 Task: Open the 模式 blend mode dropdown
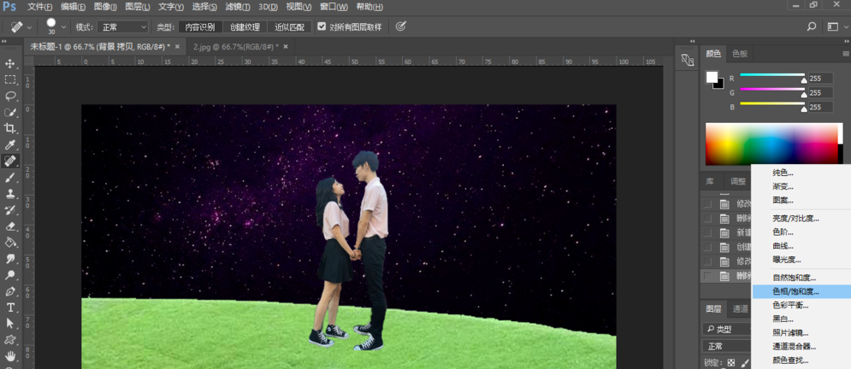[123, 27]
